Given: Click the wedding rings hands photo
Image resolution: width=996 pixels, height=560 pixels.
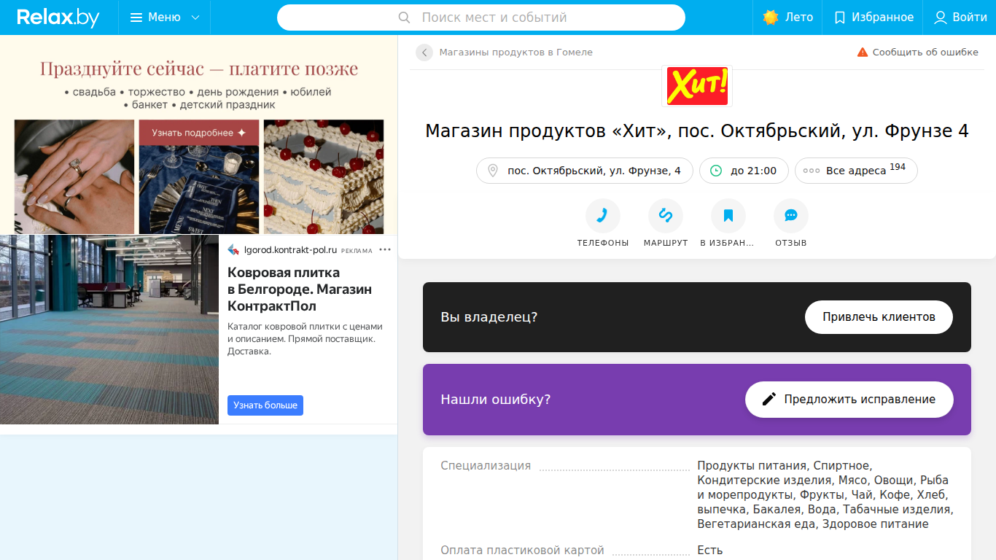Looking at the screenshot, I should click(x=74, y=176).
